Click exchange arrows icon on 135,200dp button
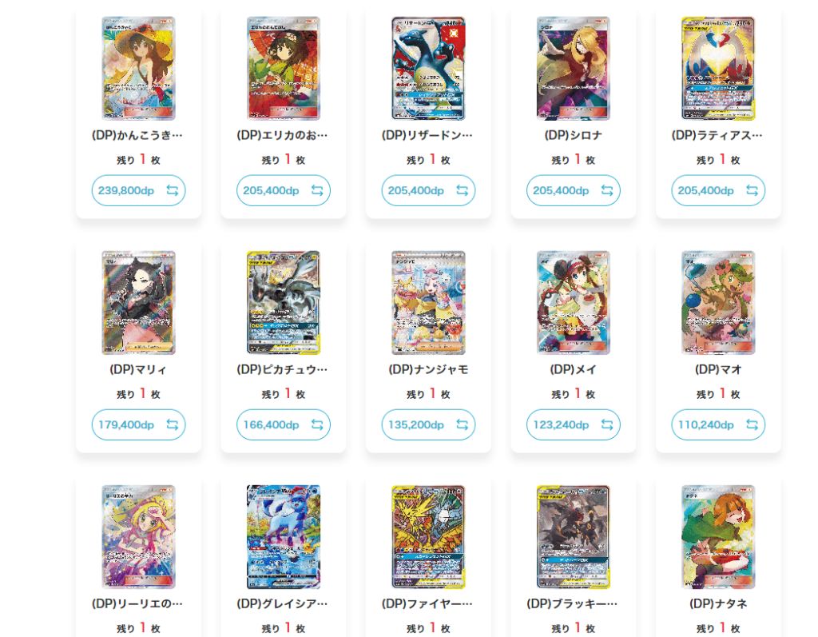This screenshot has height=637, width=818. [x=463, y=425]
